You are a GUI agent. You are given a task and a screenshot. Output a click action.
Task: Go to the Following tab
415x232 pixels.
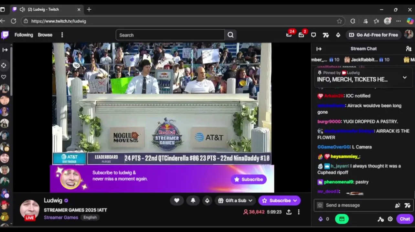coord(24,35)
